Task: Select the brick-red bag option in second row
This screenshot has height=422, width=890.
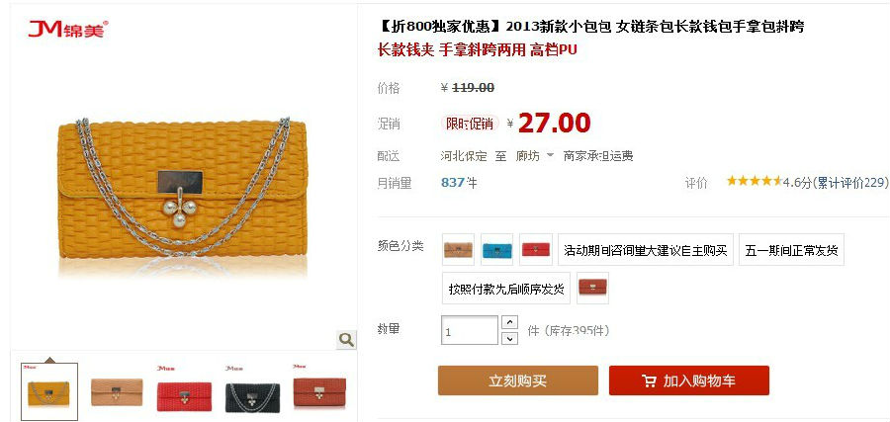Action: 592,289
